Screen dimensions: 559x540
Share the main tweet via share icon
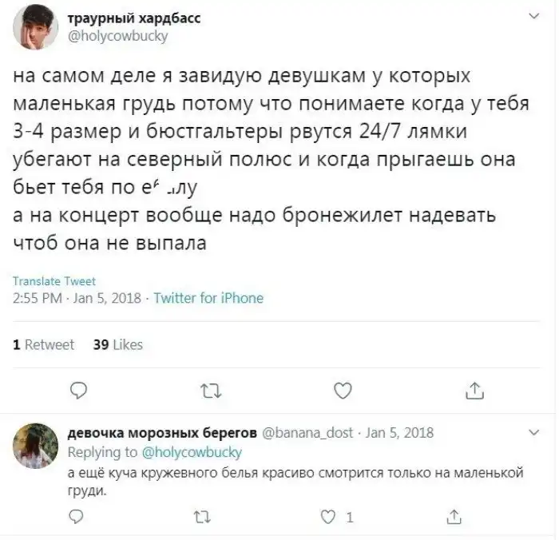(x=474, y=391)
